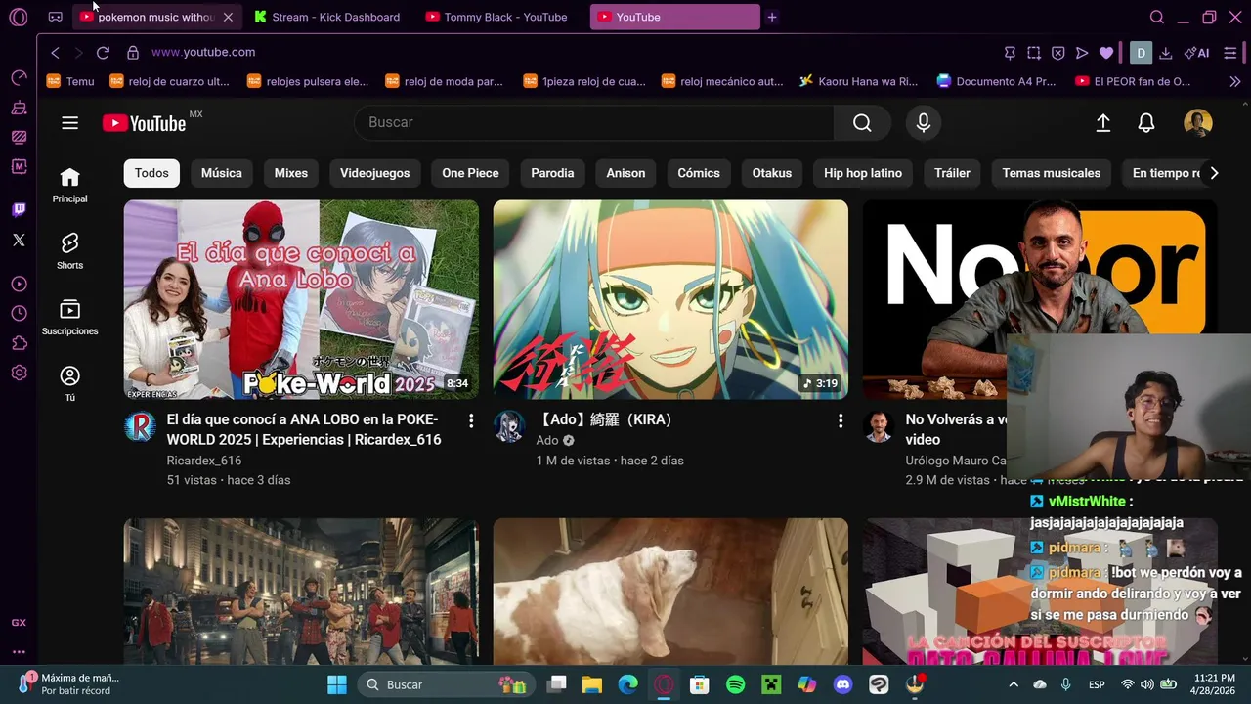1251x704 pixels.
Task: Select the One Piece filter chip
Action: pyautogui.click(x=470, y=173)
